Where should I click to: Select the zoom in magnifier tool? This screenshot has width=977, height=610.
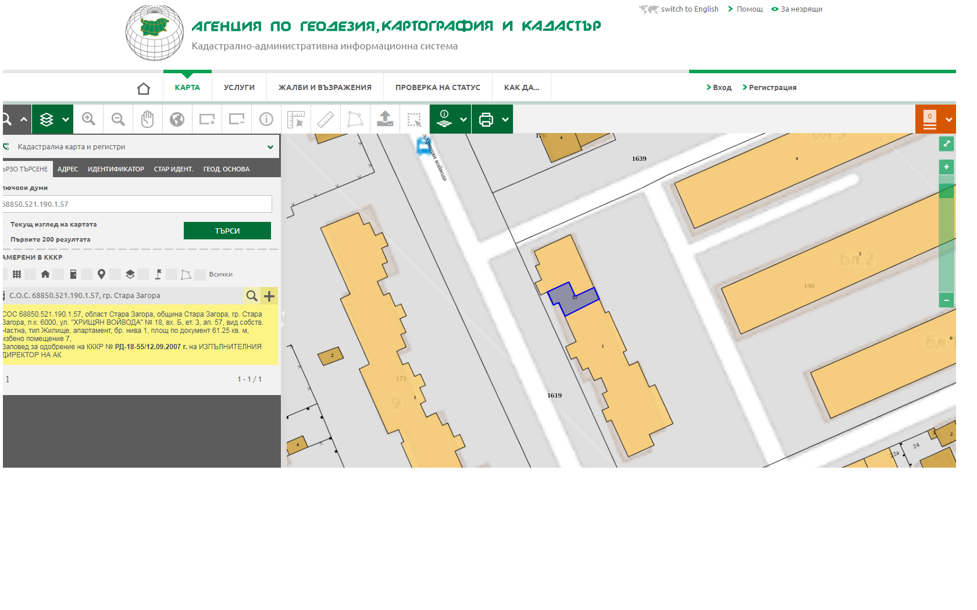click(88, 119)
